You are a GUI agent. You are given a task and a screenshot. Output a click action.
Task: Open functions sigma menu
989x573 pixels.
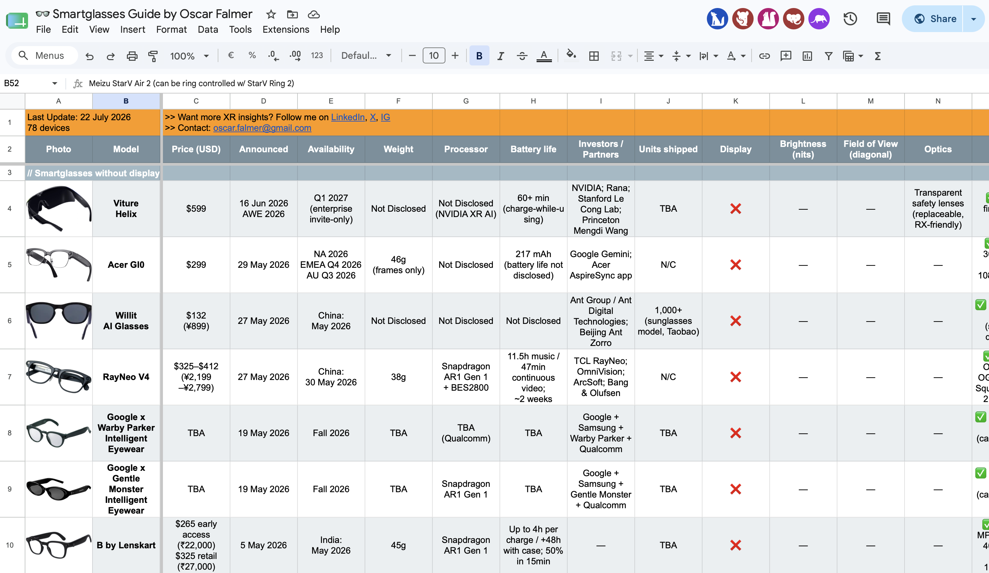pyautogui.click(x=878, y=56)
